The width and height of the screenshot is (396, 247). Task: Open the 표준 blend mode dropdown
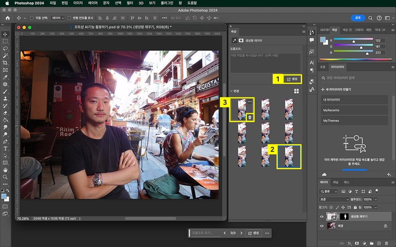coord(333,200)
